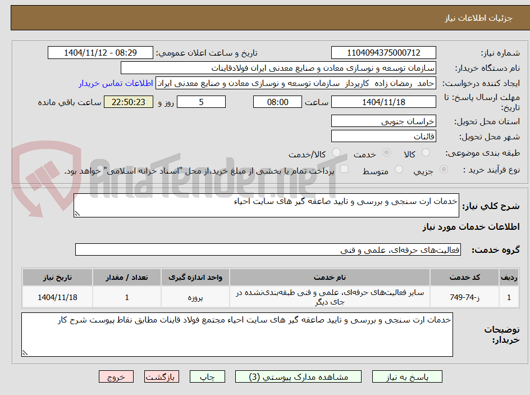Grab resize handle of شرح کلی نیاز textarea
Viewport: 530px width, 395px height.
(x=77, y=214)
